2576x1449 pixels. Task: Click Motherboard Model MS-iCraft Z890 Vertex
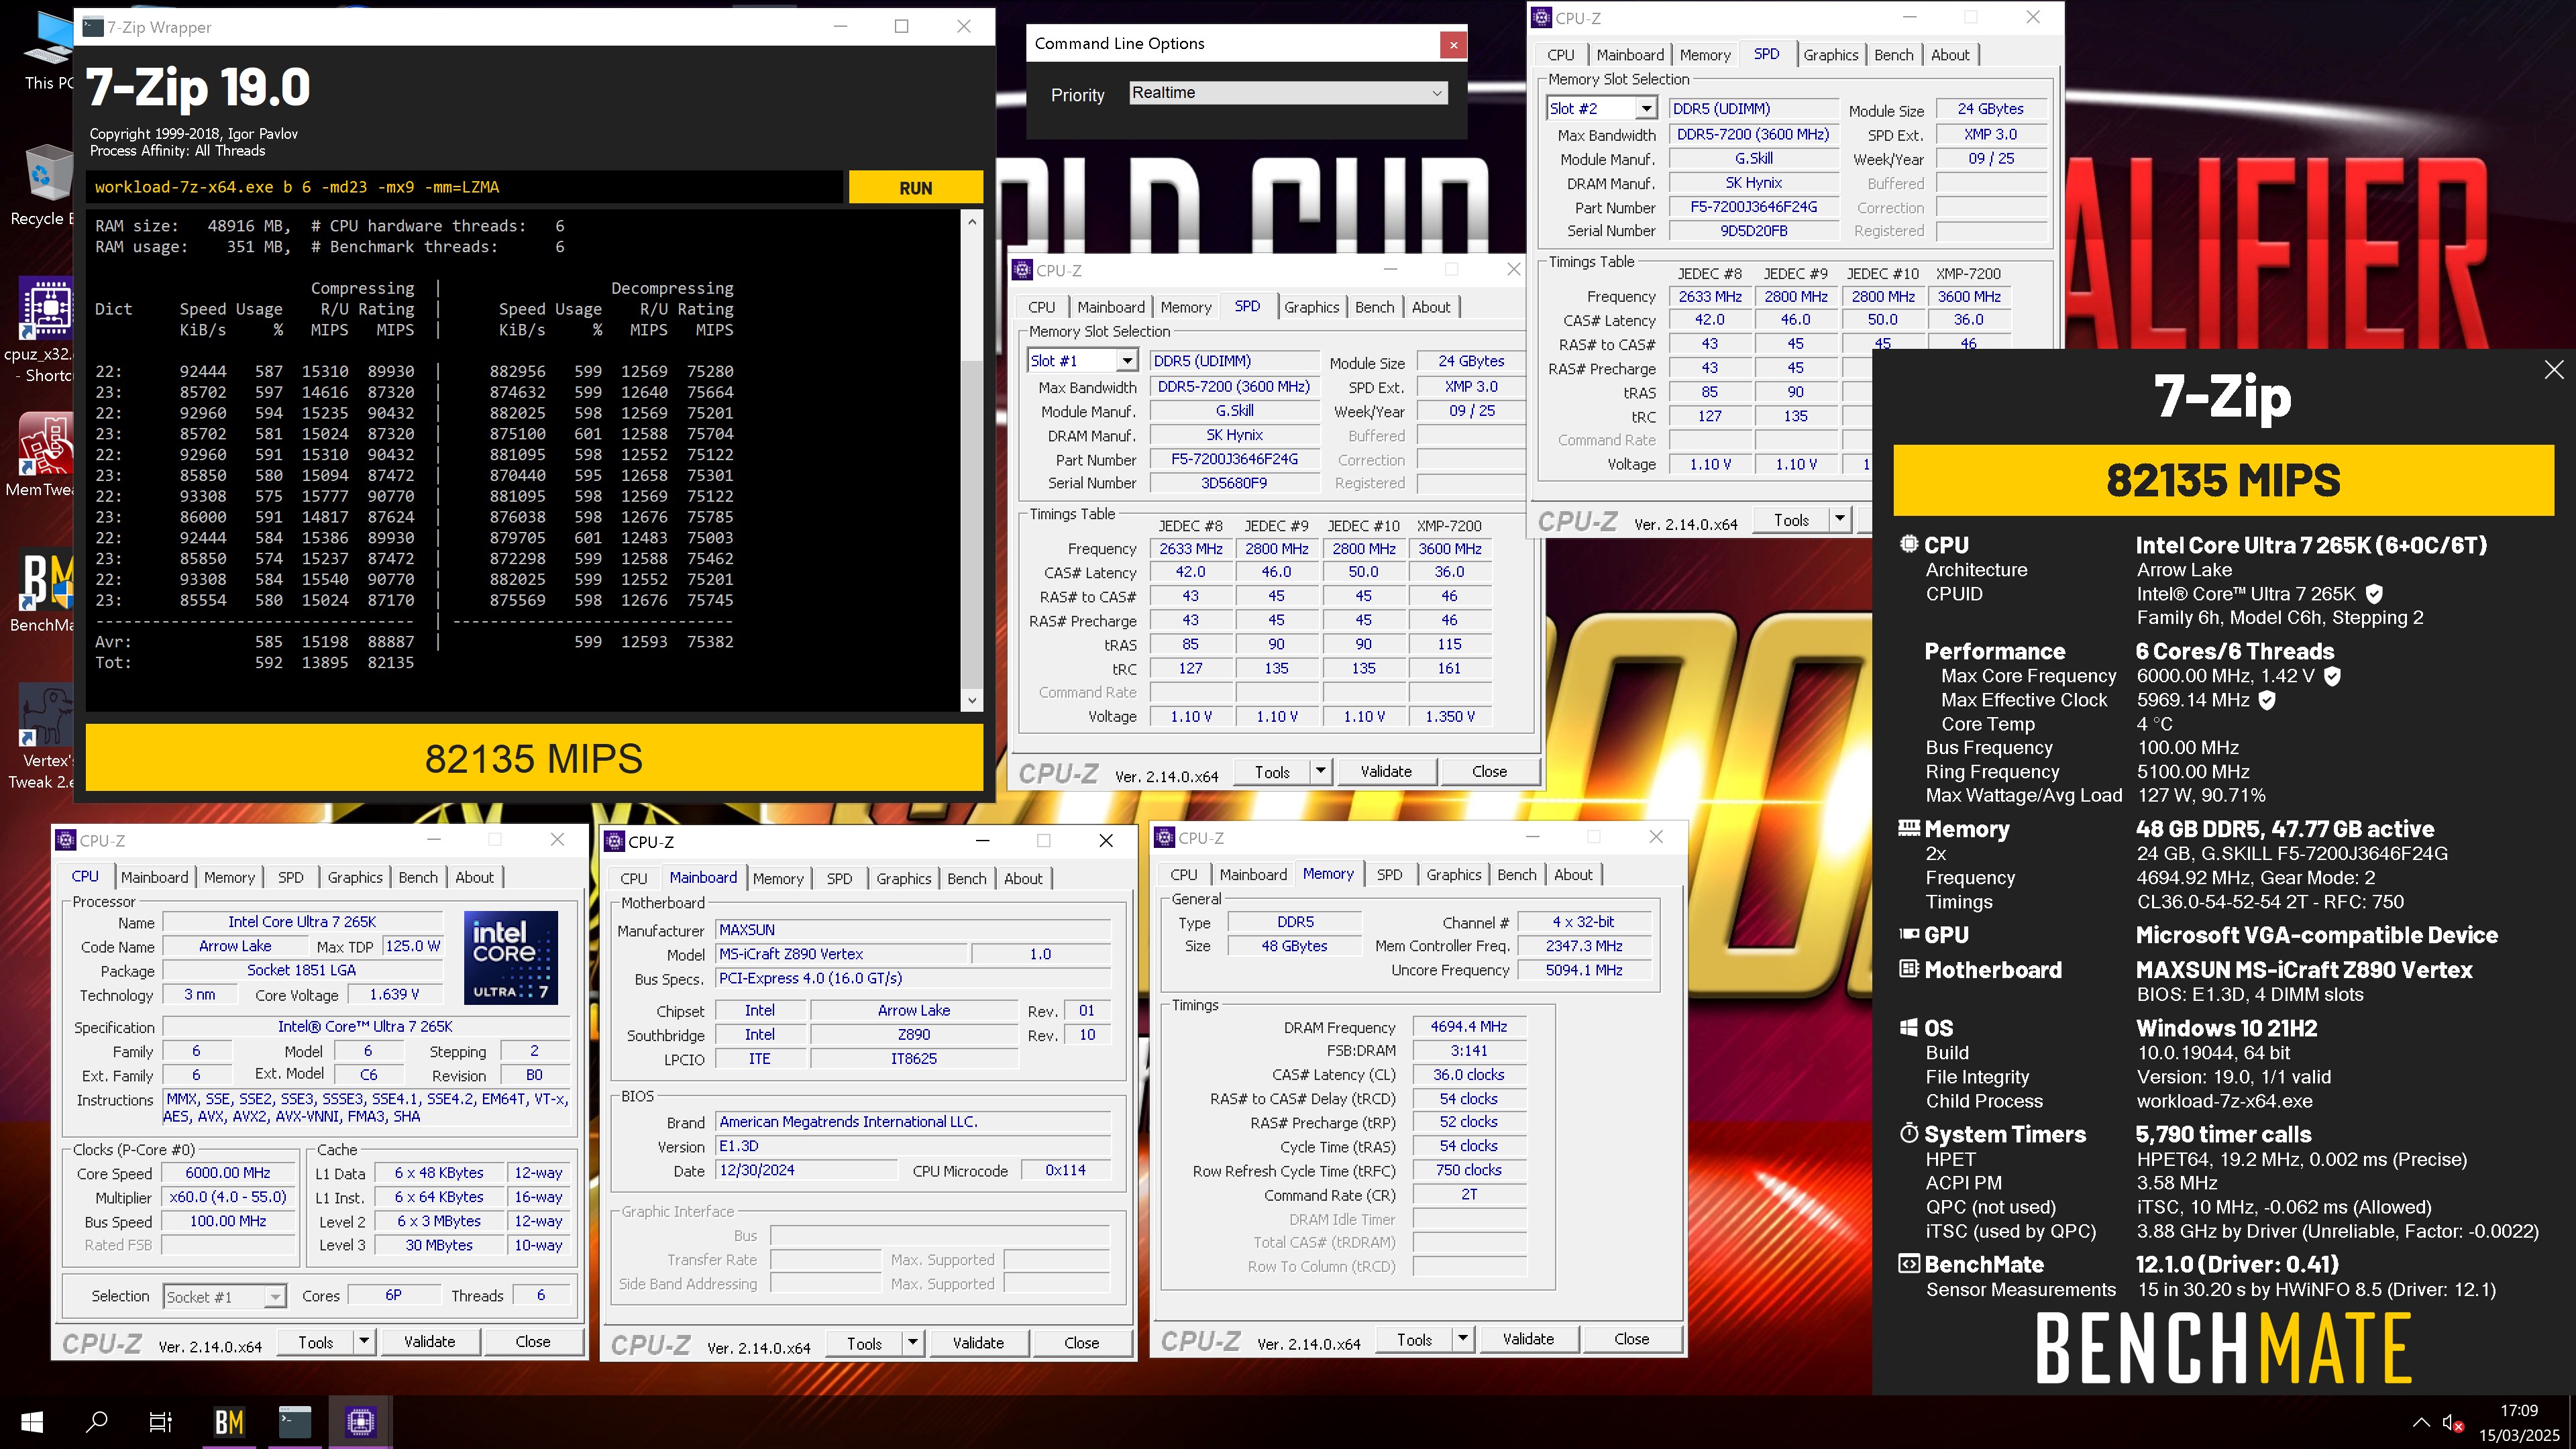point(841,954)
